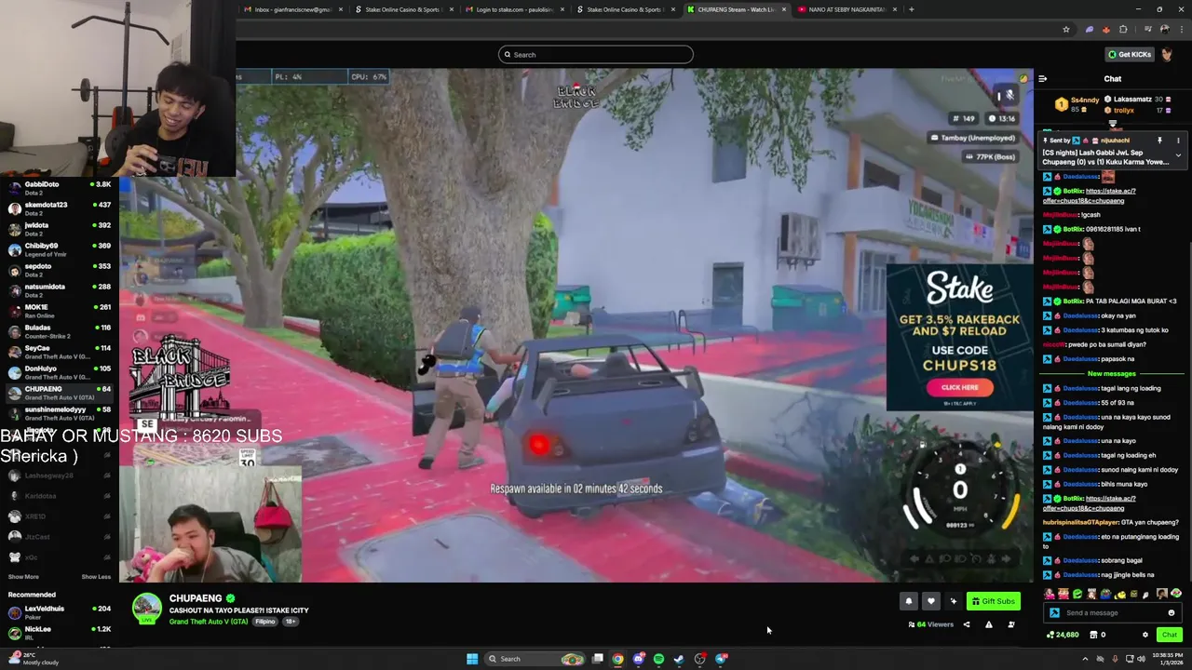Expand the chat leaderboard arrow below trollyx

[x=1113, y=123]
